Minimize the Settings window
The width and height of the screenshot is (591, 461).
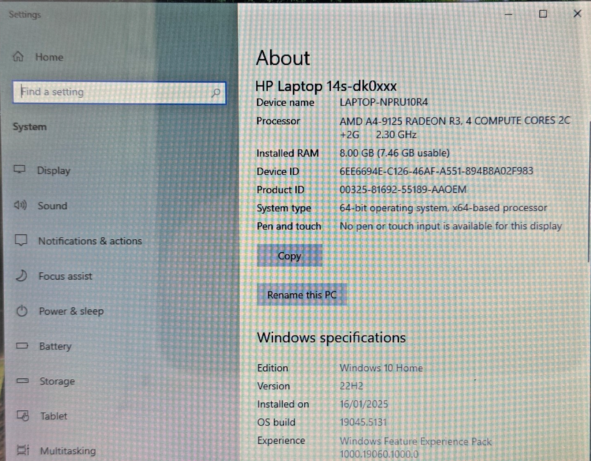point(509,14)
